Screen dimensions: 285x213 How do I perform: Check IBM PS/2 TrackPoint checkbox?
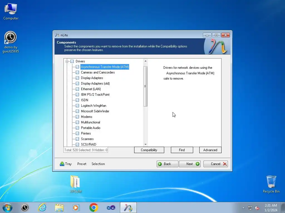tap(77, 95)
